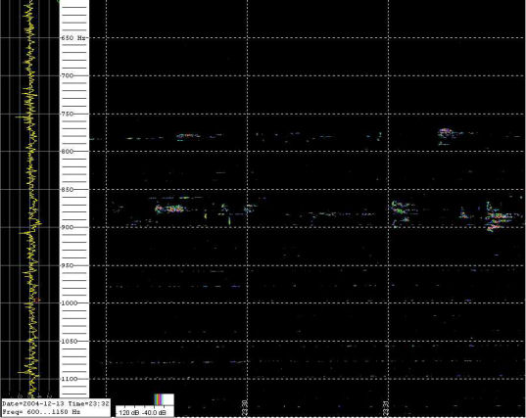Pick the 900 mark on frequency ruler
Image resolution: width=526 pixels, height=418 pixels.
click(67, 227)
